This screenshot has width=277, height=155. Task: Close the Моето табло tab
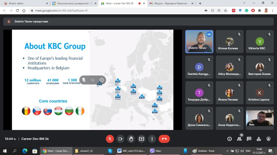[x=47, y=3]
